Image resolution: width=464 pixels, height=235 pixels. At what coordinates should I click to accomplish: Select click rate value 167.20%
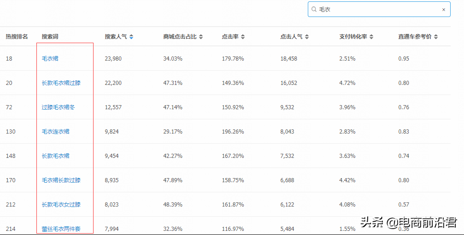233,156
